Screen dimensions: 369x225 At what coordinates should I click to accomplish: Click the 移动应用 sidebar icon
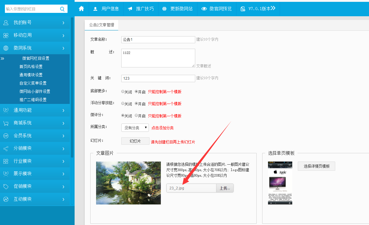6,35
